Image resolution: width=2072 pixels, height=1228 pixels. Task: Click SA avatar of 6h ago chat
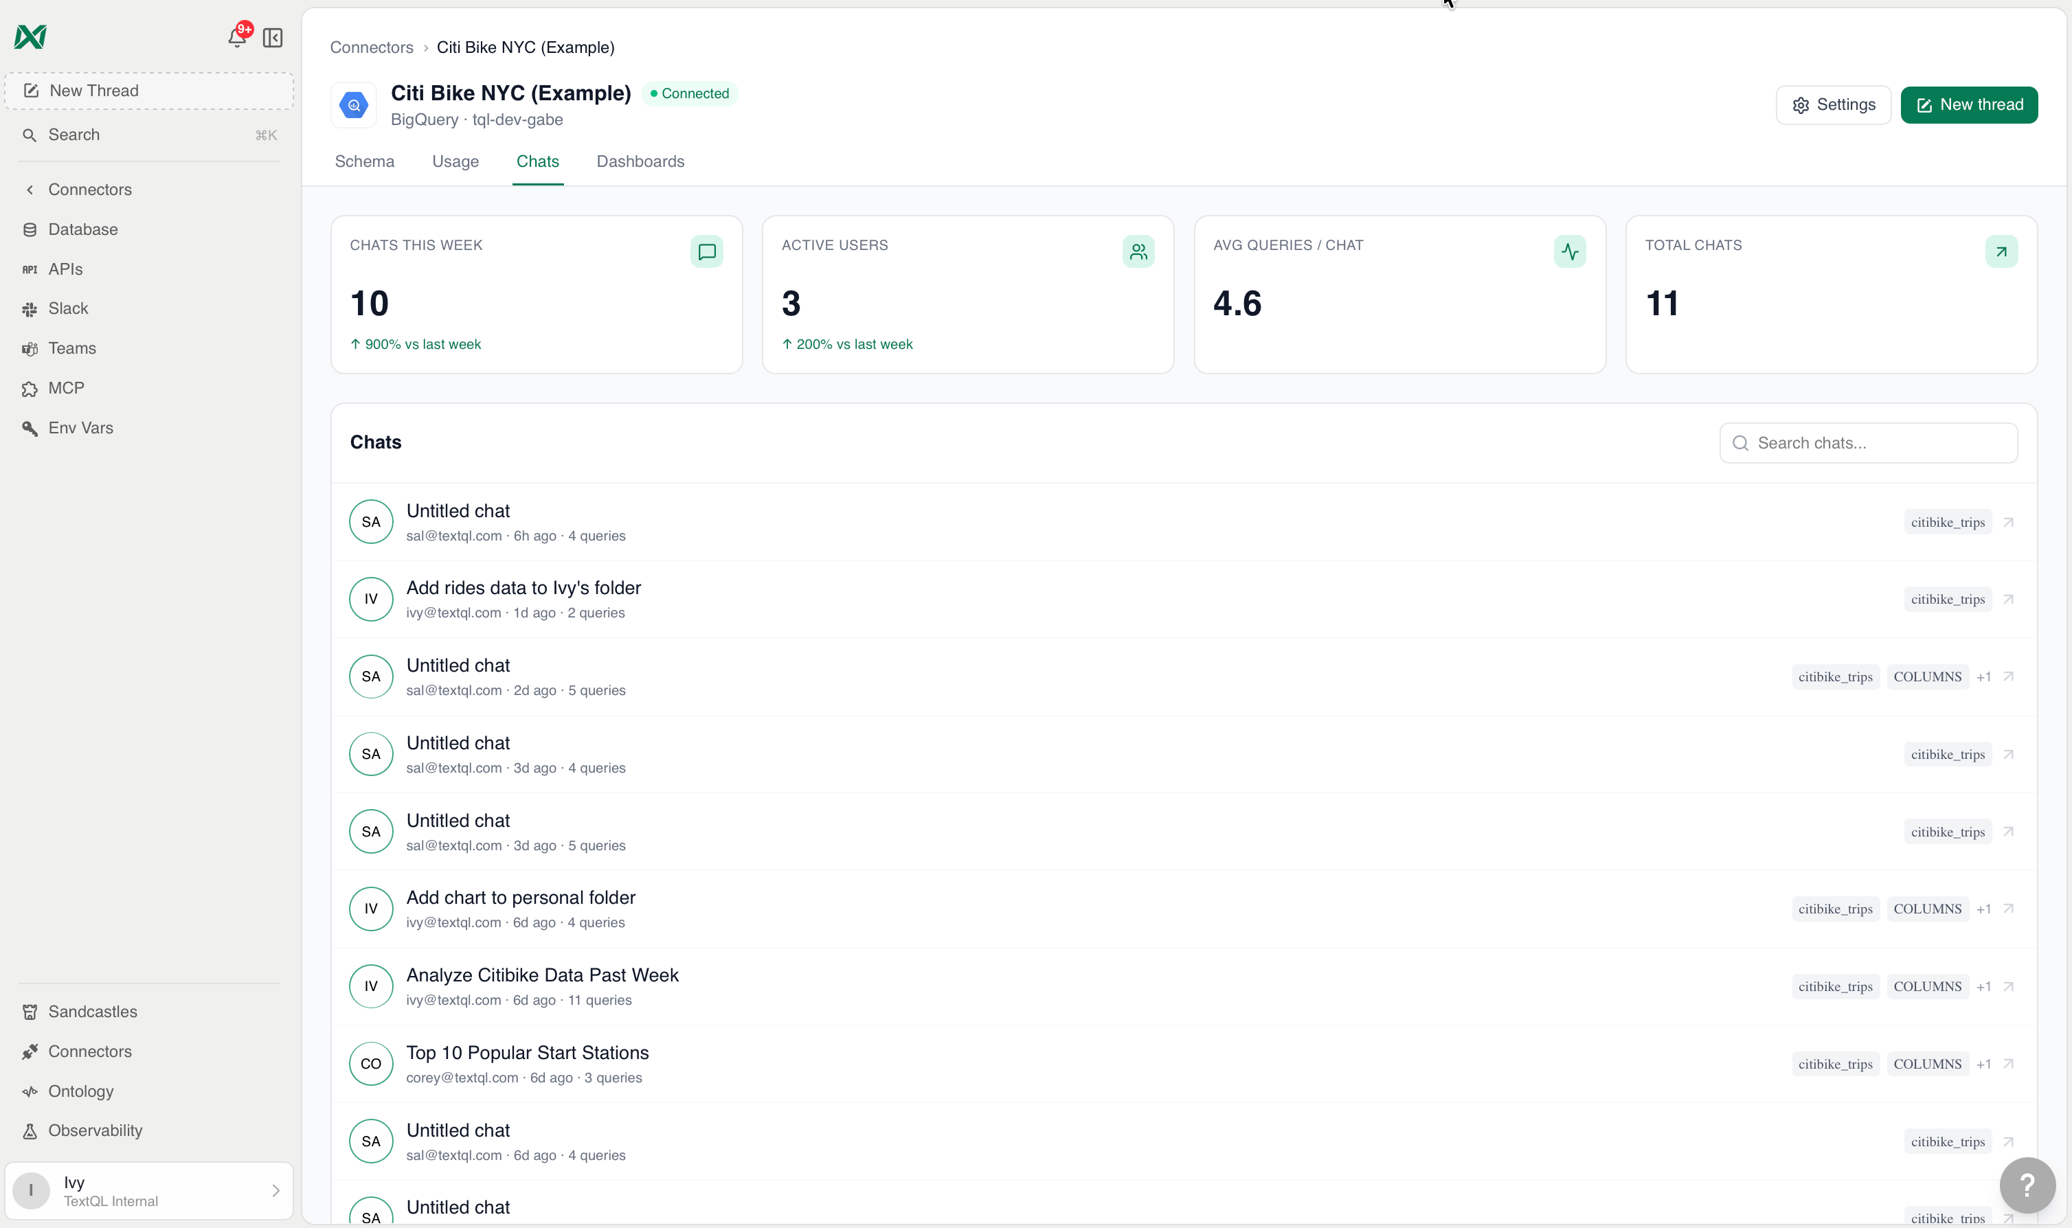pos(371,522)
